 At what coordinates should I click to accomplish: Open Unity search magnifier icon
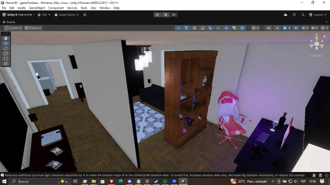303,15
